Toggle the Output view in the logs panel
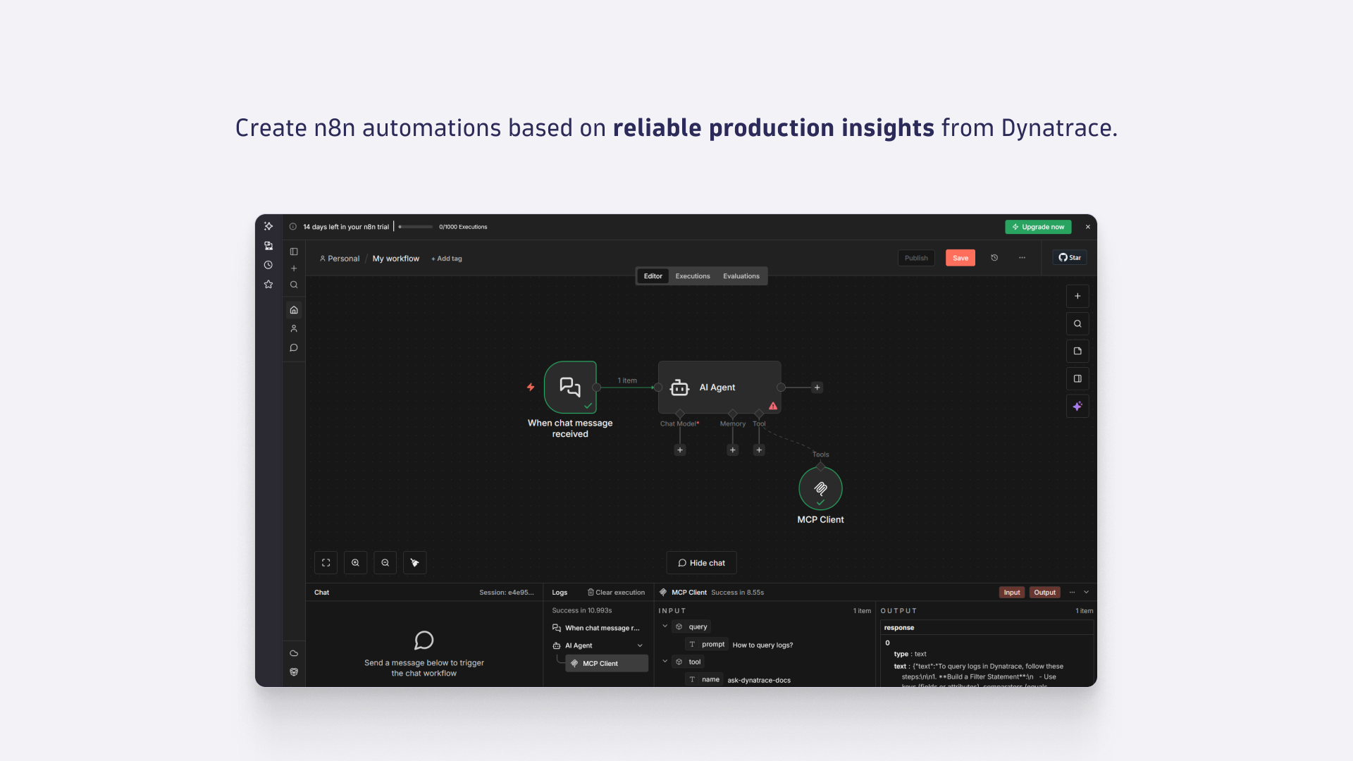Screen dimensions: 1353x761 pos(1044,592)
